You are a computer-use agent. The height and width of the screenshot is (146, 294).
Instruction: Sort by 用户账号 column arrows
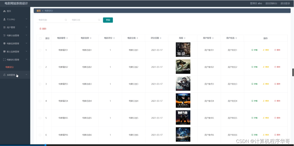(213, 38)
